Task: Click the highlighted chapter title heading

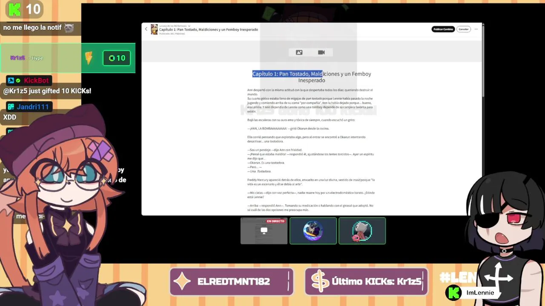Action: click(312, 77)
